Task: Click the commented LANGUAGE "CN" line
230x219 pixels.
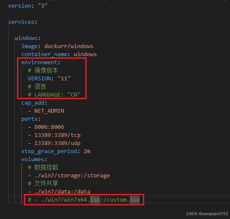Action: tap(54, 94)
